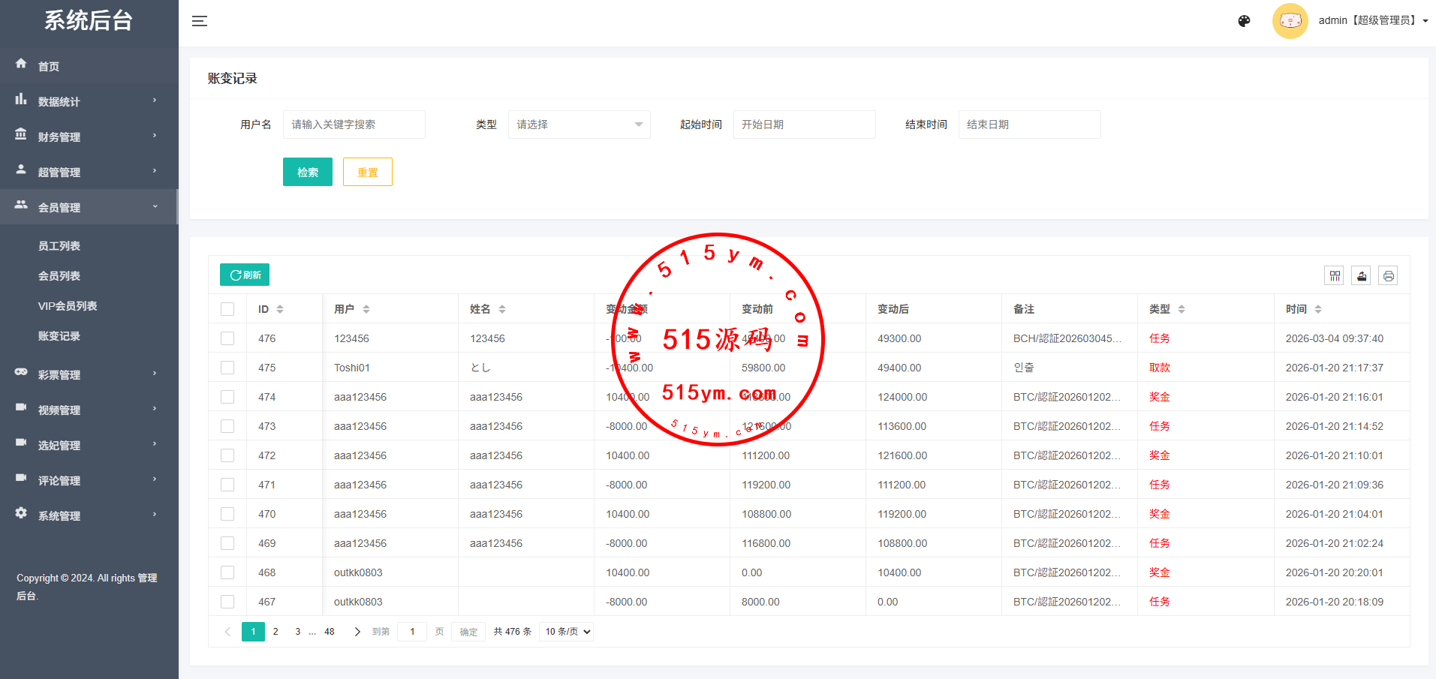Viewport: 1436px width, 679px height.
Task: Open the theme color palette icon
Action: coord(1244,21)
